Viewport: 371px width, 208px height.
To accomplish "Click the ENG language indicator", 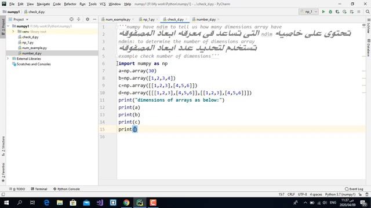I will pyautogui.click(x=333, y=203).
